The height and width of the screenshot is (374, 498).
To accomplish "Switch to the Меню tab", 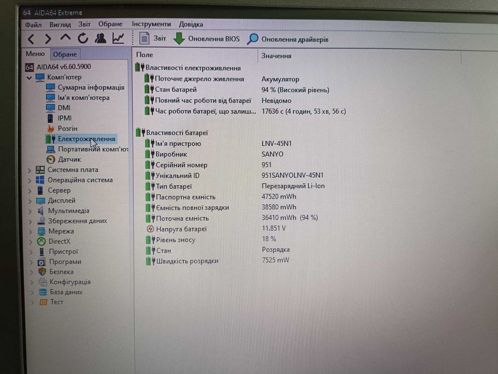I will pyautogui.click(x=35, y=53).
